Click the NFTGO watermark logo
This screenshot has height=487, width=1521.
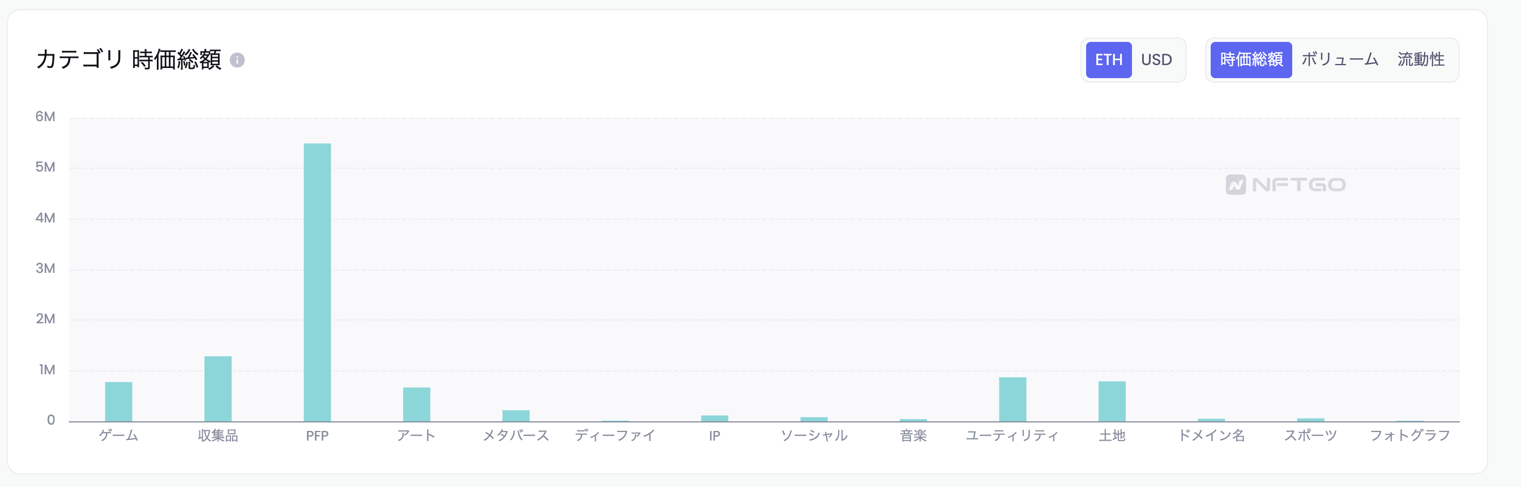pyautogui.click(x=1285, y=185)
